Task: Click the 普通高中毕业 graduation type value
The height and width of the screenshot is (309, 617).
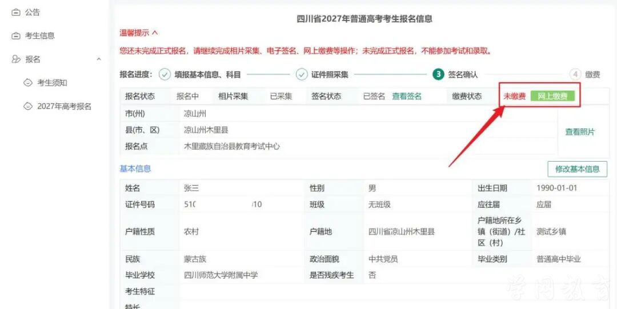Action: point(558,259)
